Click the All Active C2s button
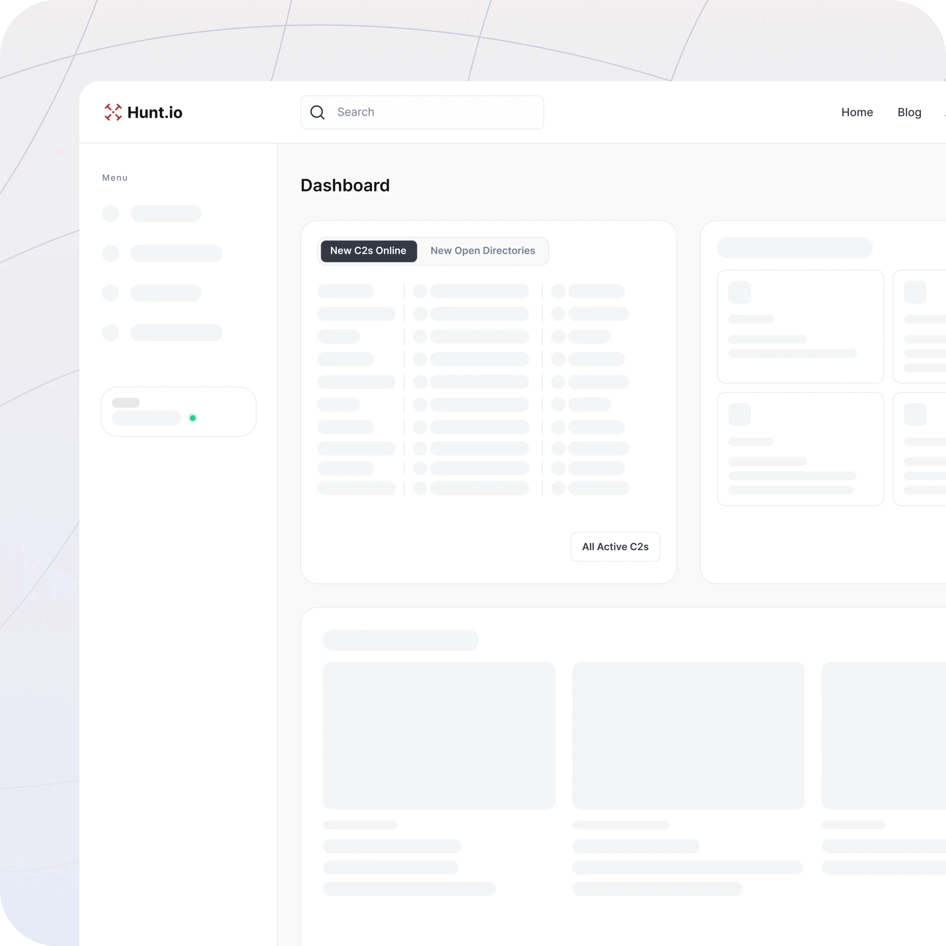 click(x=615, y=546)
